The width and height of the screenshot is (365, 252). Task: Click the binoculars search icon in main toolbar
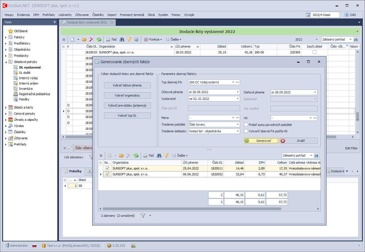[122, 40]
